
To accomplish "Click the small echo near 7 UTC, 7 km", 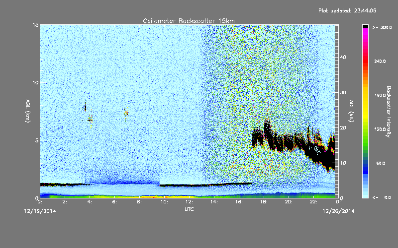I will click(x=126, y=114).
